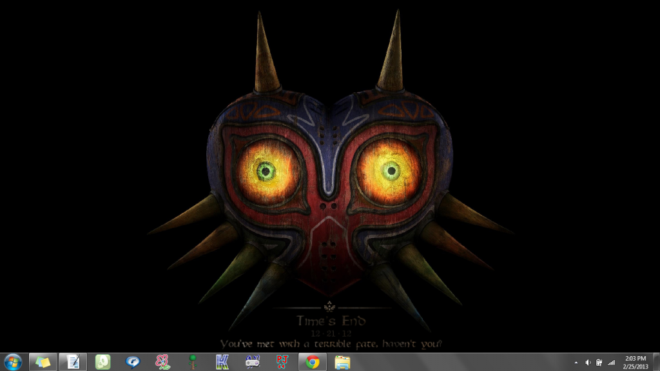Open Windows Explorer folder icon

(342, 362)
